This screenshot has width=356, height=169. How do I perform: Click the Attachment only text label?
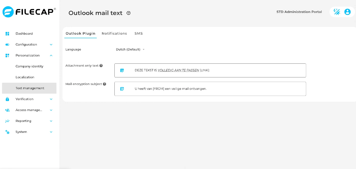pos(82,65)
